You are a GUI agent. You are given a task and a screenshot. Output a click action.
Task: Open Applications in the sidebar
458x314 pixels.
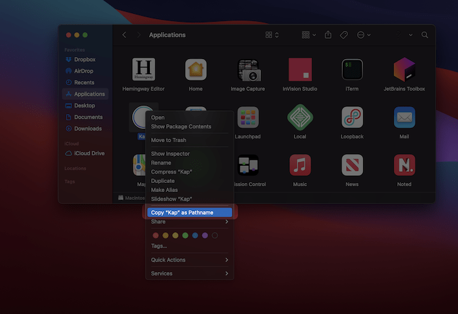coord(85,94)
